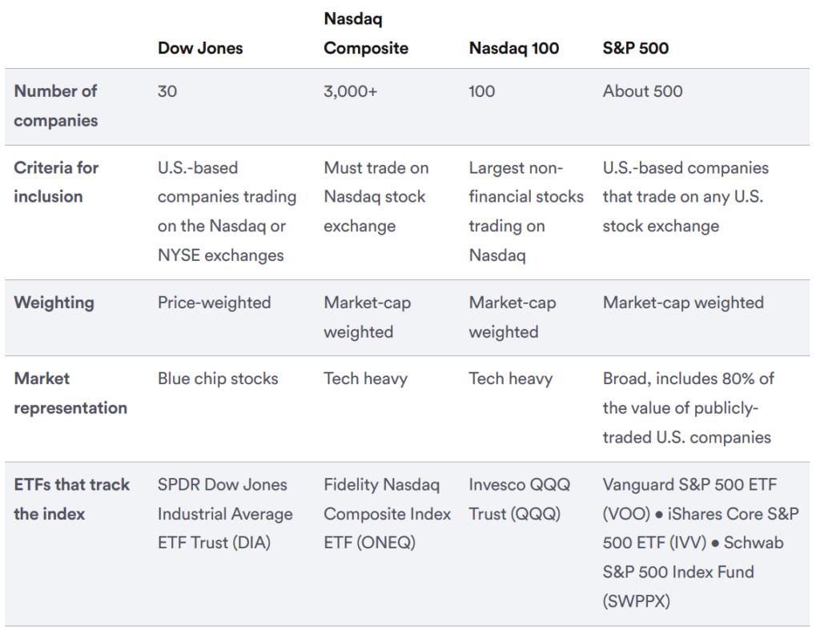Click the Fidelity Nasdaq Composite Index ETF text
The width and height of the screenshot is (820, 630).
tap(387, 513)
